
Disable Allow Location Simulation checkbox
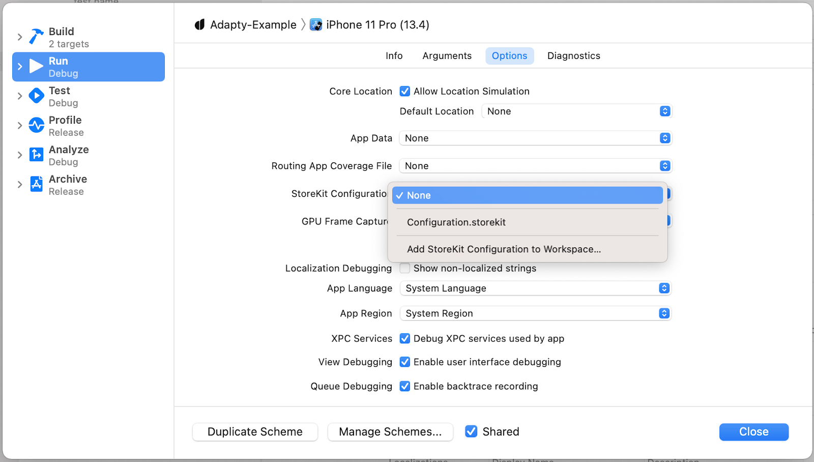click(405, 92)
